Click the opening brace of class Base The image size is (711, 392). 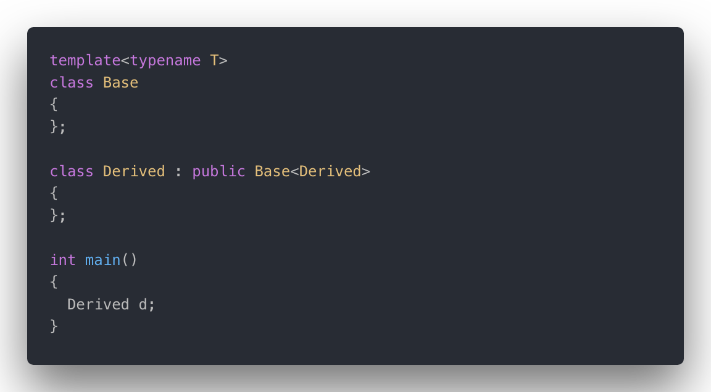click(x=54, y=105)
